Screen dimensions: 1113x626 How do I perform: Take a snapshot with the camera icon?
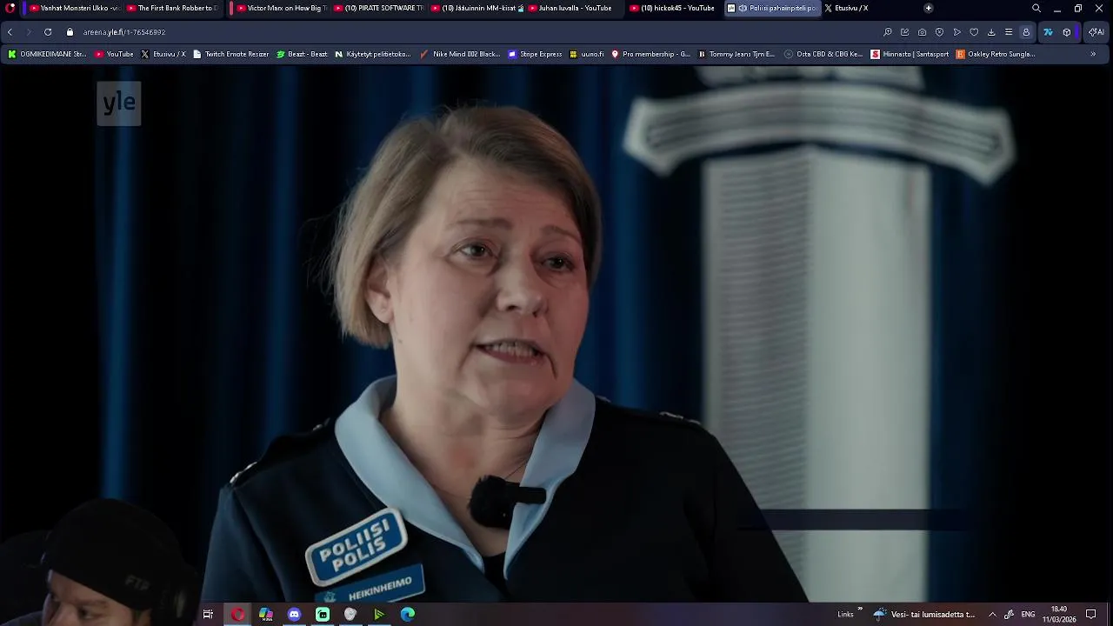(922, 32)
